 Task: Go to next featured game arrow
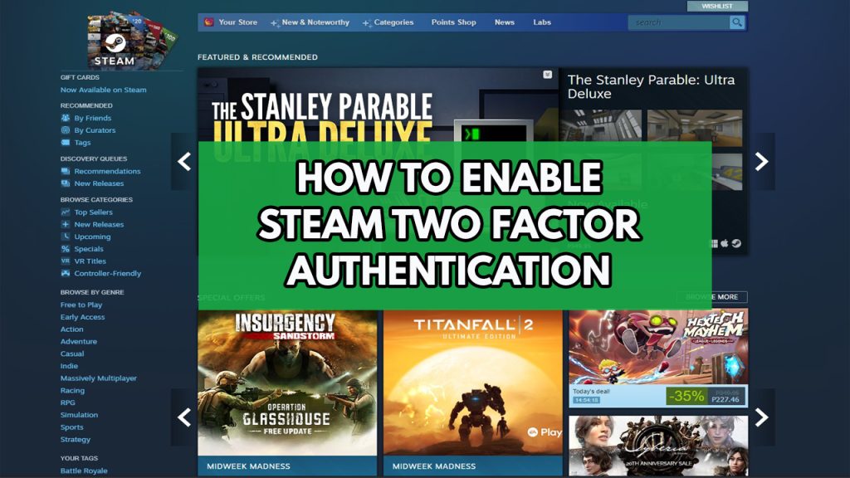762,162
